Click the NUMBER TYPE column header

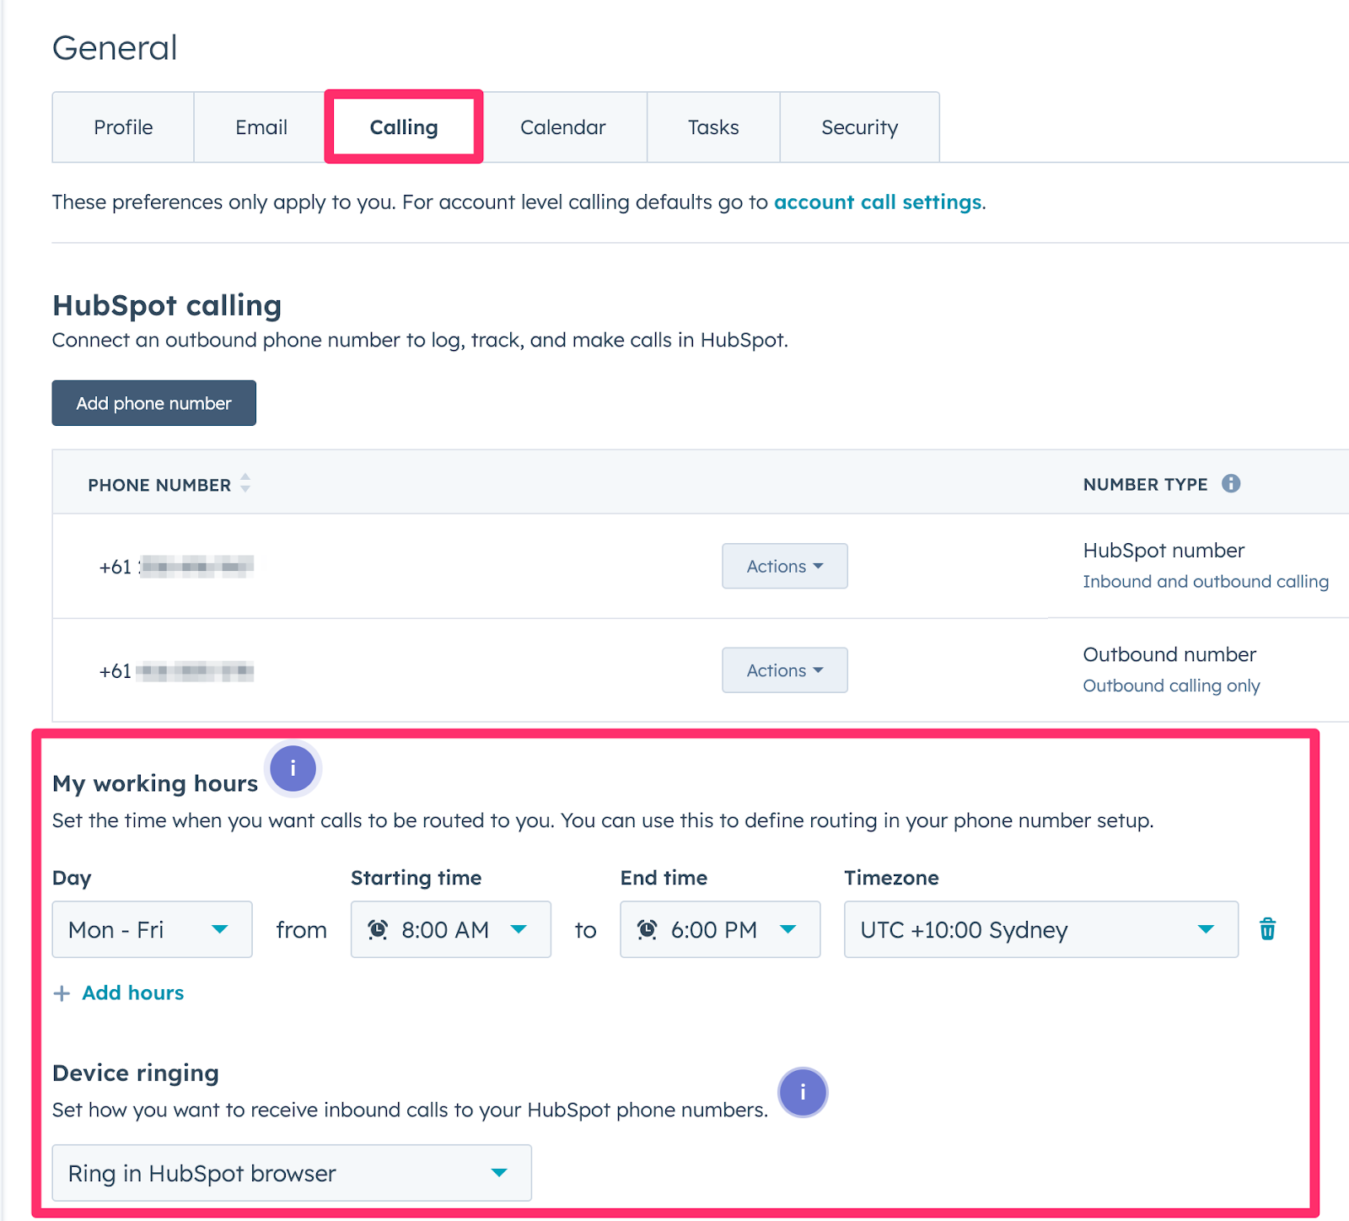point(1145,484)
